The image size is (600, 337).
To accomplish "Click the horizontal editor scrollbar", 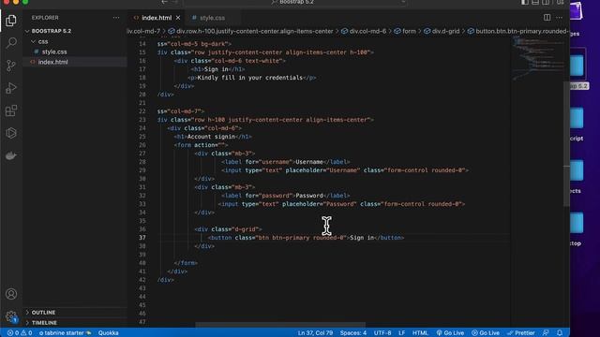I will [280, 325].
